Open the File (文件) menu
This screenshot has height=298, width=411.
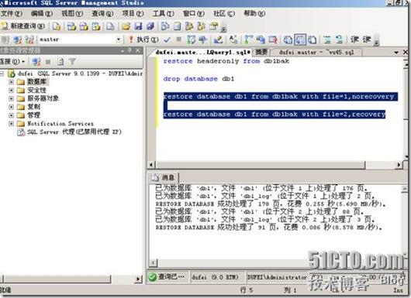click(12, 13)
